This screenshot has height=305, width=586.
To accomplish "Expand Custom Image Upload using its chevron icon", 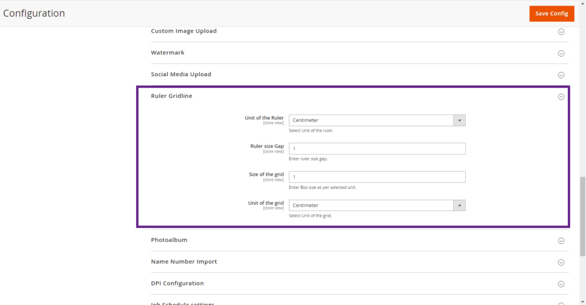I will click(x=561, y=32).
